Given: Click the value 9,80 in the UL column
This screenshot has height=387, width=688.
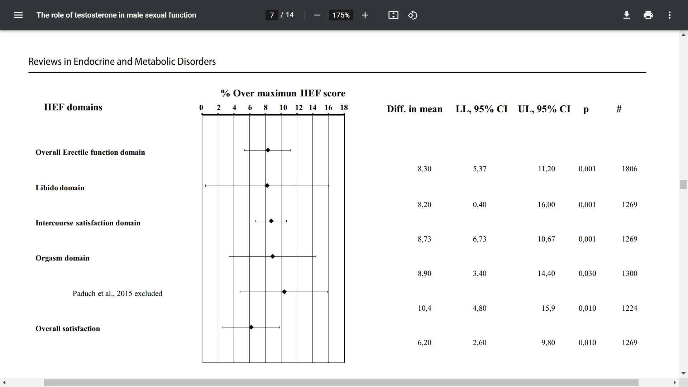Looking at the screenshot, I should 548,343.
